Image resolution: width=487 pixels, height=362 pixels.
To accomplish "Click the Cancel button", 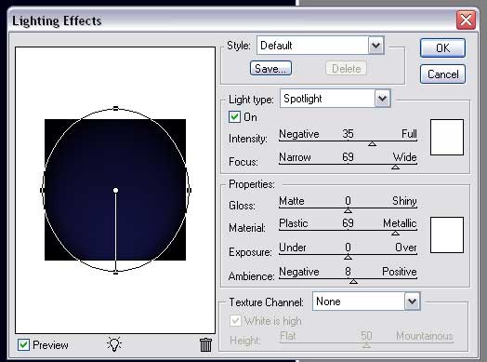I will [442, 74].
